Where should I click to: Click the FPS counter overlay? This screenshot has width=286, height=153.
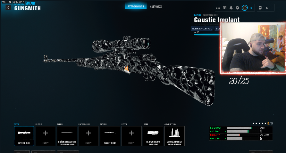(7, 2)
